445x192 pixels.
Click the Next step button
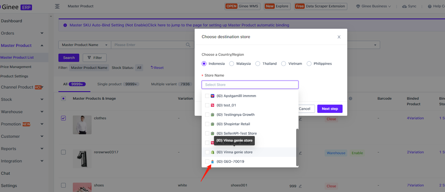coord(330,109)
